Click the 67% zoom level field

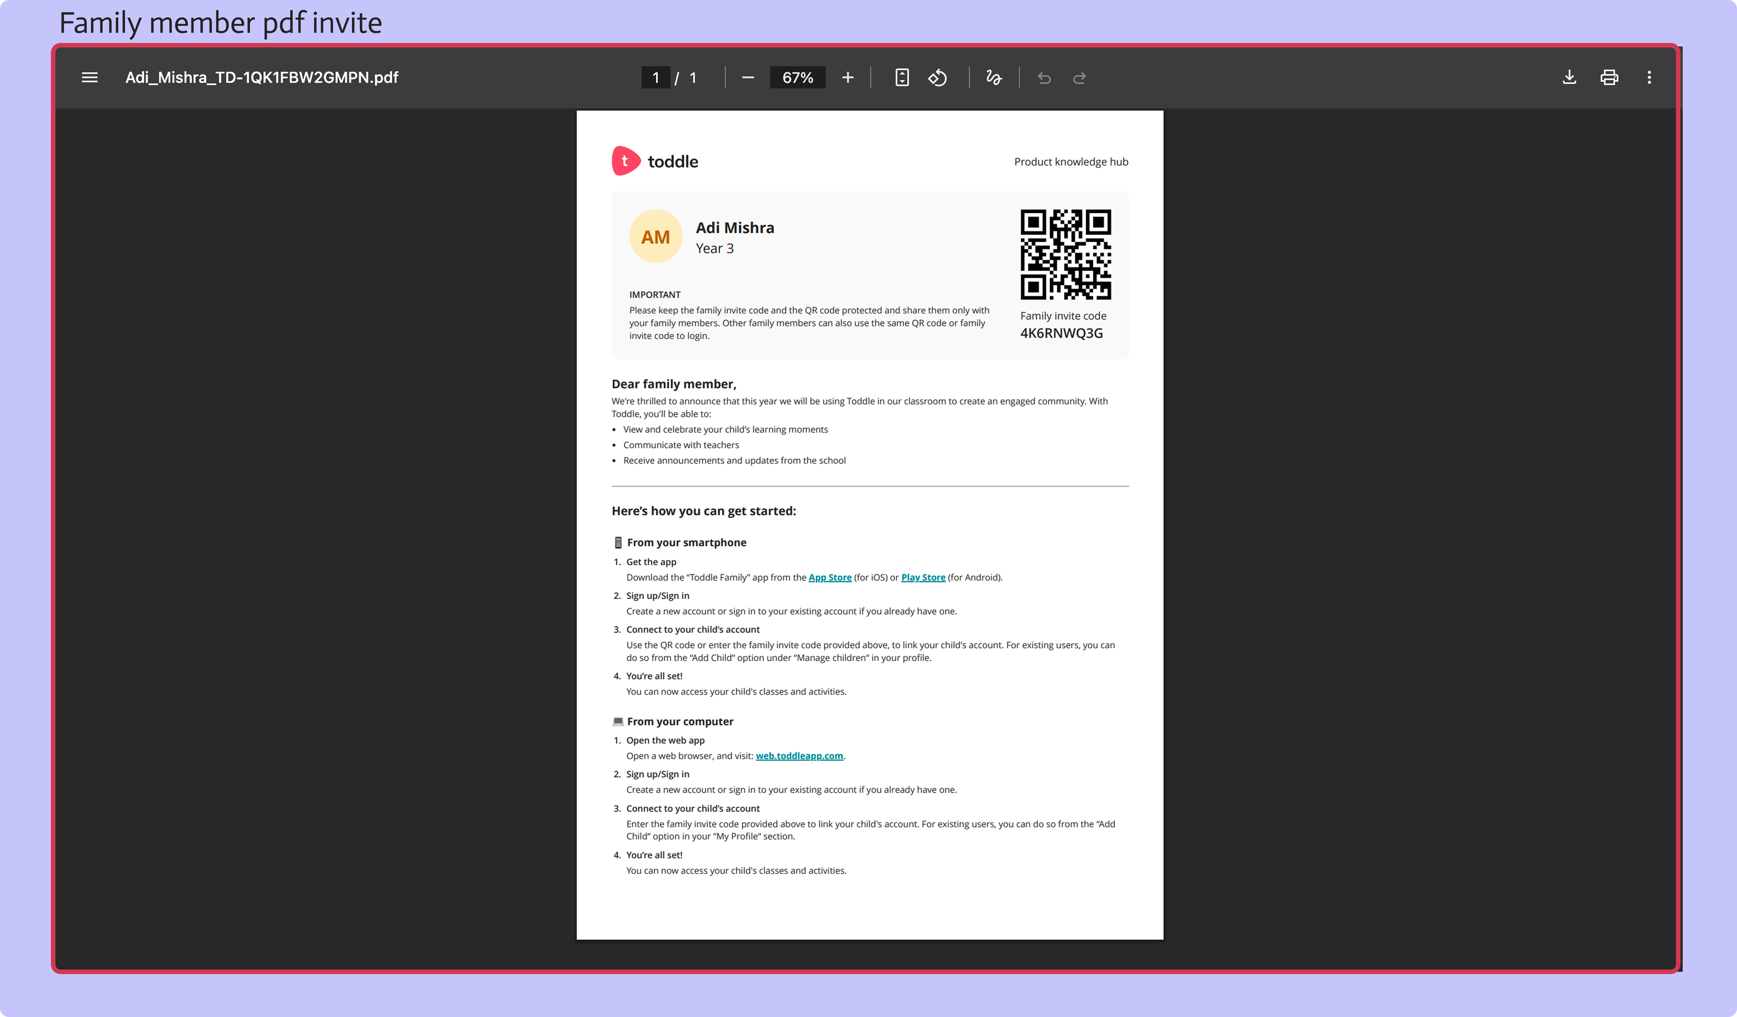click(798, 78)
